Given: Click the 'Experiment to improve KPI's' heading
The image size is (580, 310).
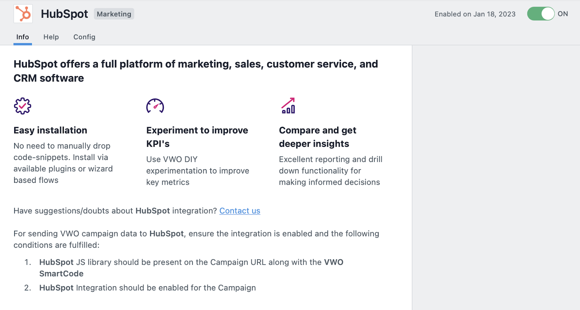Looking at the screenshot, I should 197,137.
